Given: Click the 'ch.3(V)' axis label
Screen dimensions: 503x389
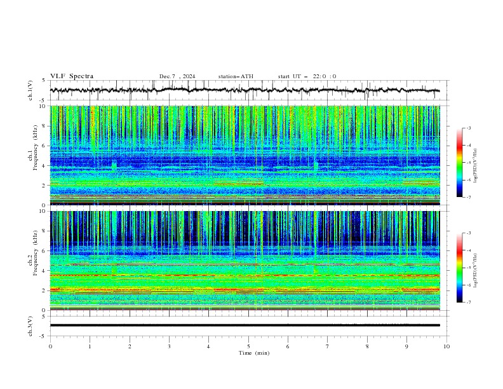Looking at the screenshot, I should point(30,326).
